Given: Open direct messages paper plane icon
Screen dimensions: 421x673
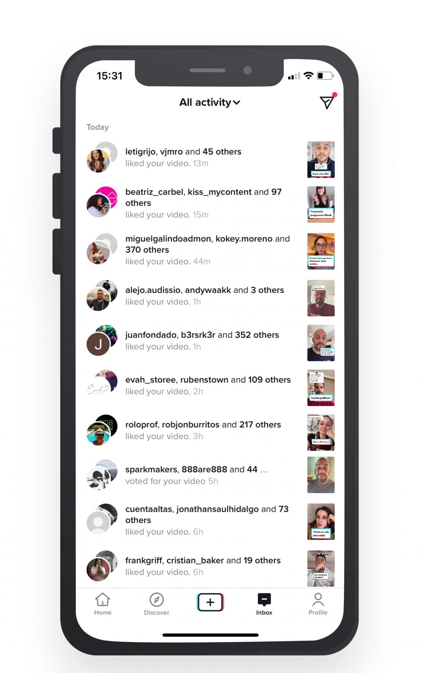Looking at the screenshot, I should pyautogui.click(x=327, y=103).
